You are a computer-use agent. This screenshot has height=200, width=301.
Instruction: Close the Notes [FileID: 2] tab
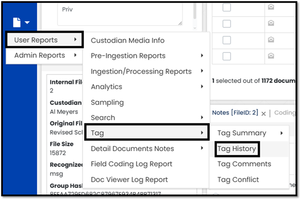[264, 113]
